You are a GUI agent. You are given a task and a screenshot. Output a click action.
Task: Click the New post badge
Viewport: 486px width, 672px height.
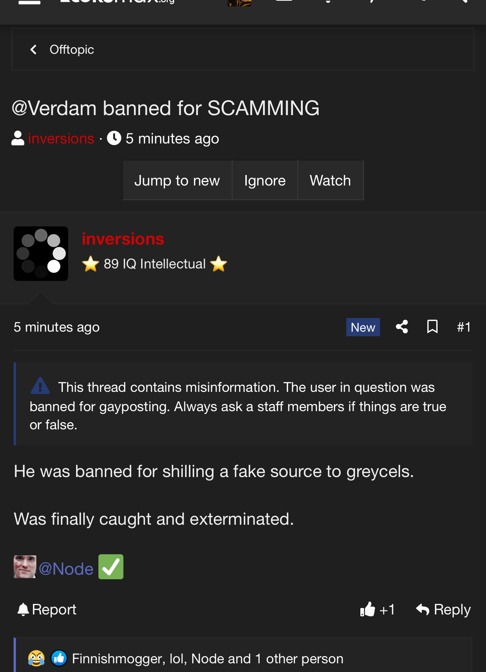(x=363, y=327)
